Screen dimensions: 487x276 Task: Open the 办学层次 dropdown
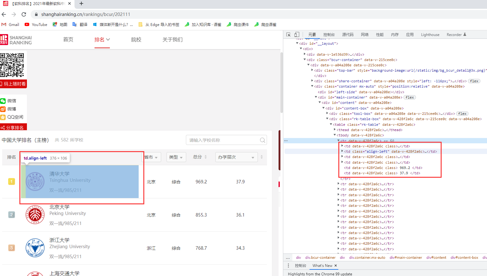236,157
